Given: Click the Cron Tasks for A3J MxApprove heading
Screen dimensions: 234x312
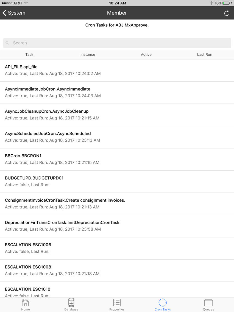Looking at the screenshot, I should click(x=117, y=25).
